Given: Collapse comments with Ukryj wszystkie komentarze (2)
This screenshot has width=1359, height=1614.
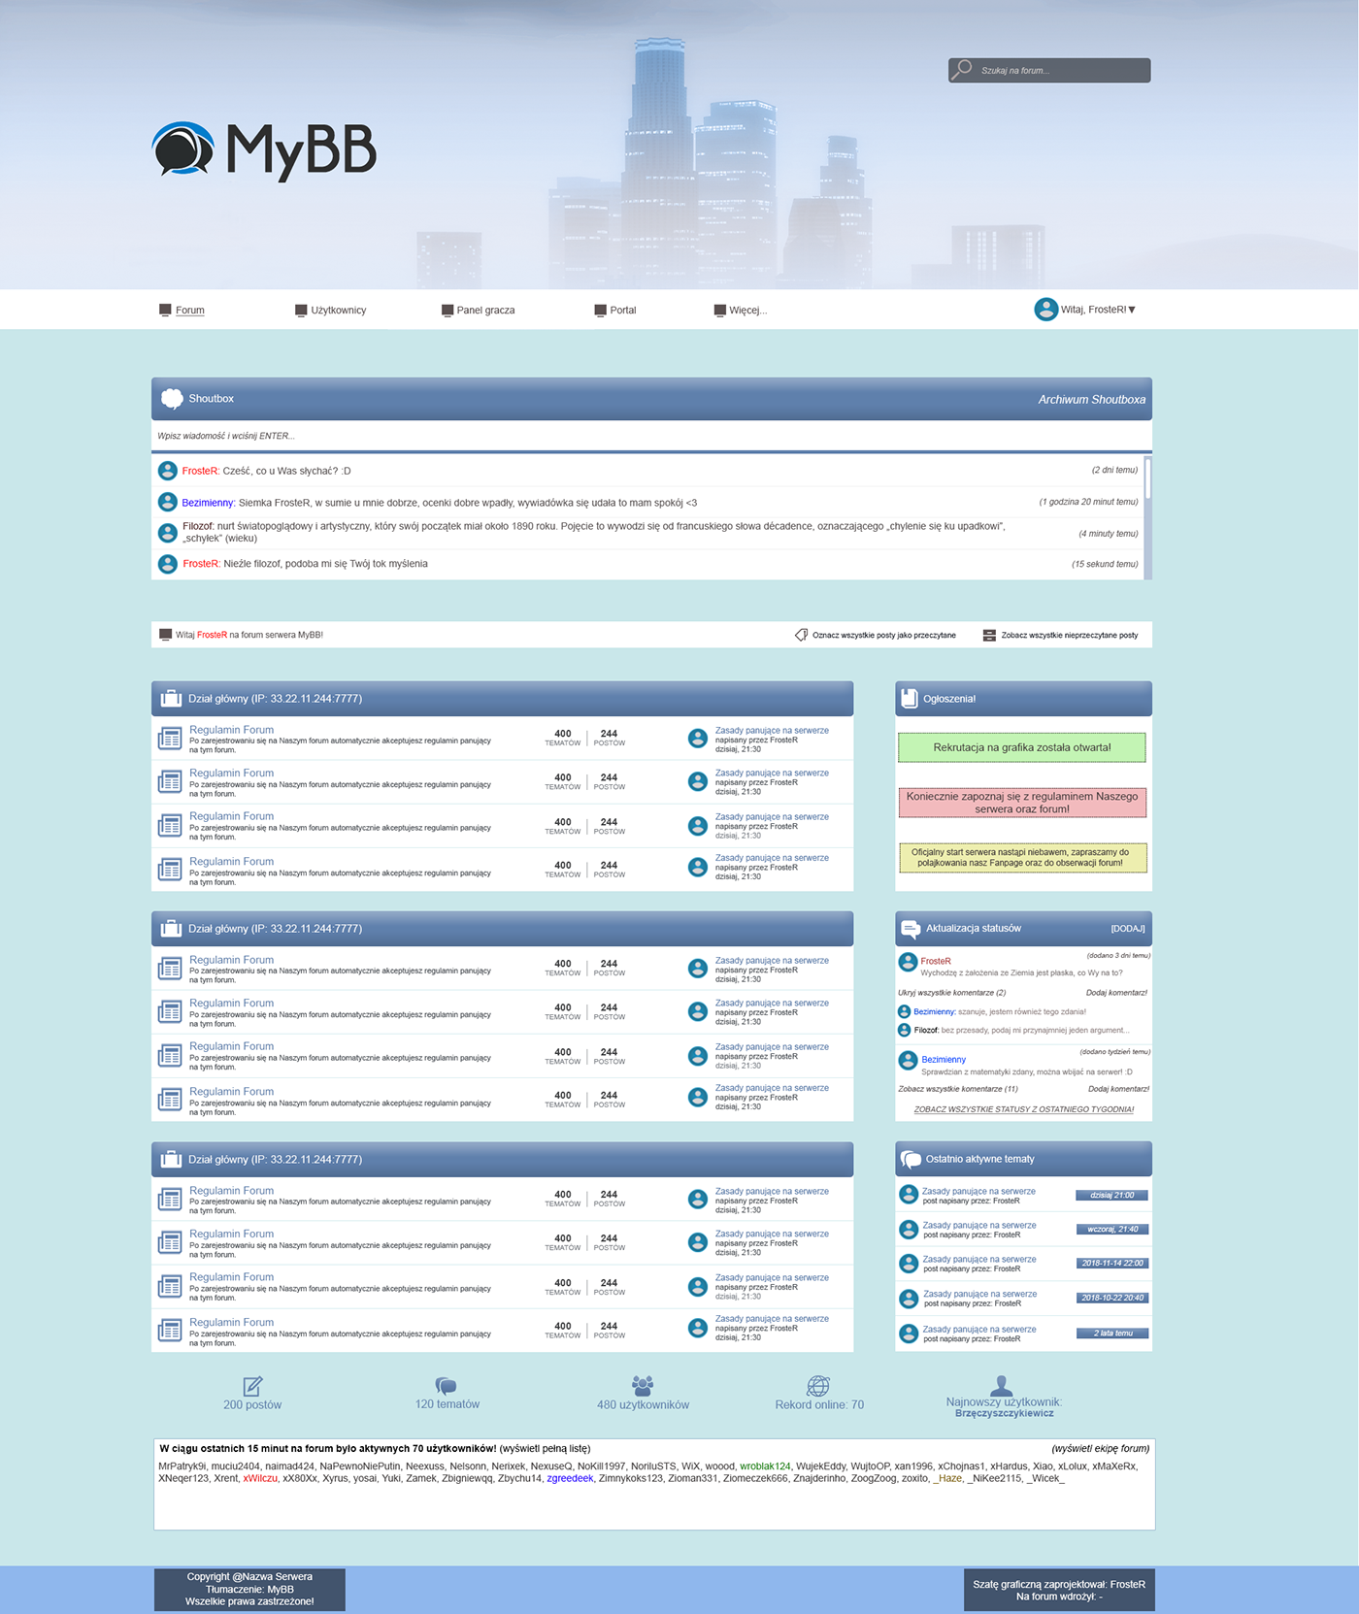Looking at the screenshot, I should [951, 993].
